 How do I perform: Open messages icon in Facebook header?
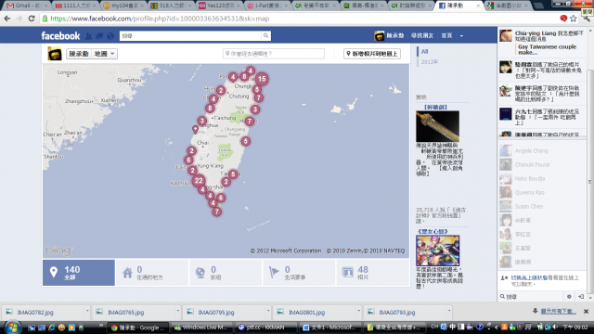(99, 36)
